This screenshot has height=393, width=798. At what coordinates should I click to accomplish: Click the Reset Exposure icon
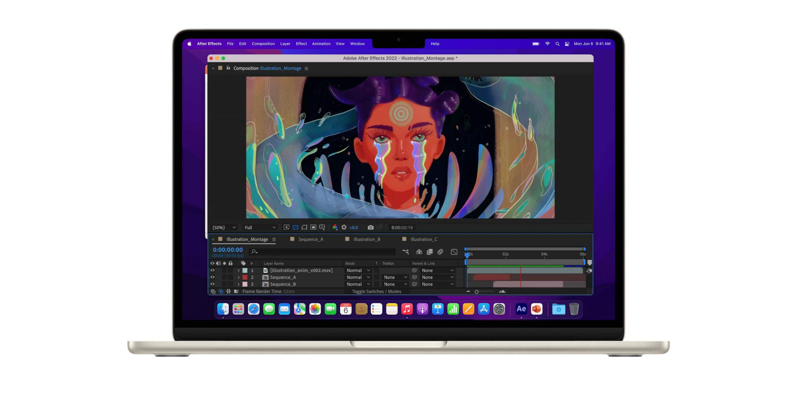tap(344, 228)
